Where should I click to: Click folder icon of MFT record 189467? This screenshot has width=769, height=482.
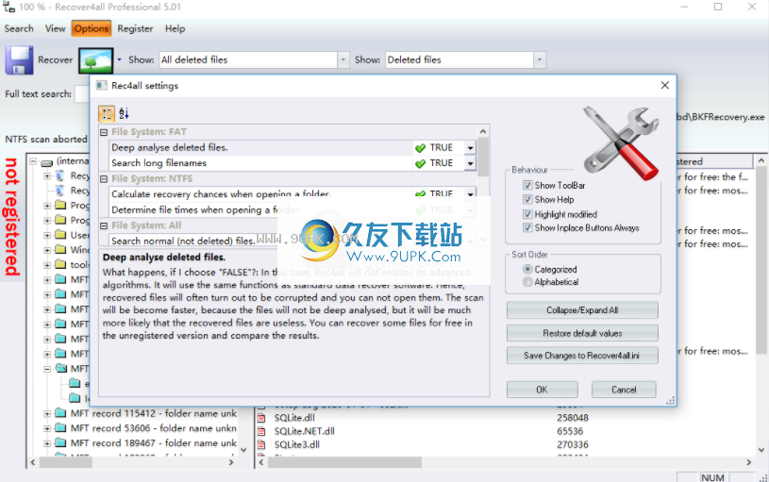pos(60,442)
